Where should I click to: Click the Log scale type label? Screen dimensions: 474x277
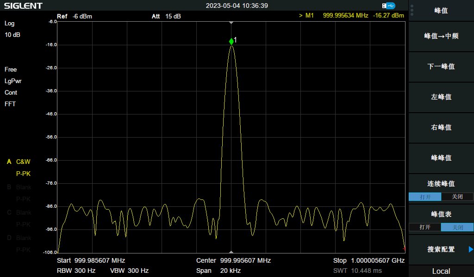[x=9, y=24]
